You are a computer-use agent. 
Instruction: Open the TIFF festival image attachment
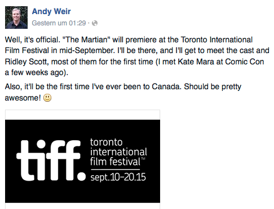click(83, 159)
